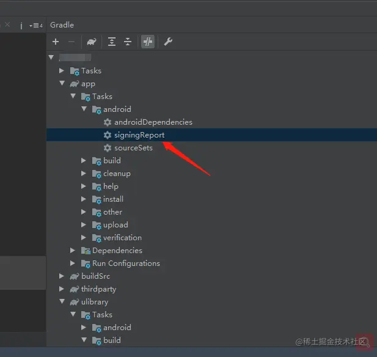Collapse the root project node arrow
Screen dimensions: 377x357
tap(51, 57)
